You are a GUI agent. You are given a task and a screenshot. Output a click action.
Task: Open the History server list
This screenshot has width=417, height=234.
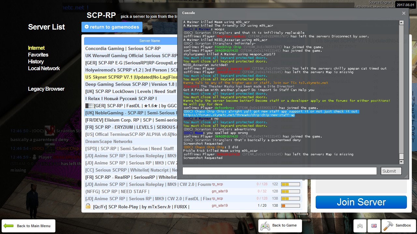pos(36,62)
